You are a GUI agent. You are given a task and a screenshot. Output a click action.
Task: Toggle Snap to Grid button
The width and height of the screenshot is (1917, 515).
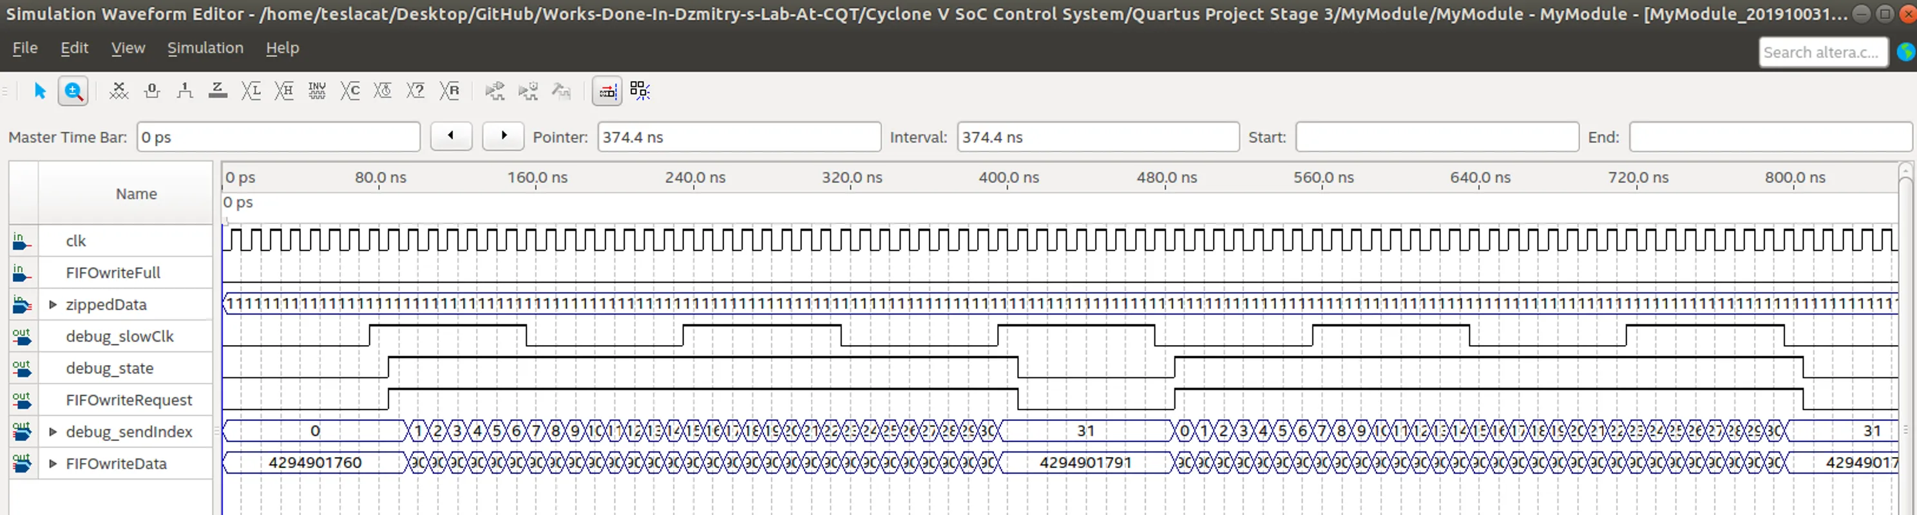(x=640, y=91)
